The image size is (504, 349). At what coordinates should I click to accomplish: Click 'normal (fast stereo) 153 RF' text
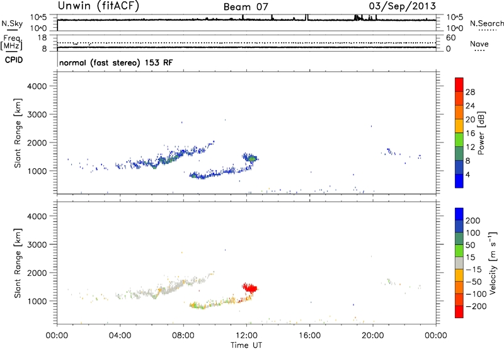click(116, 62)
